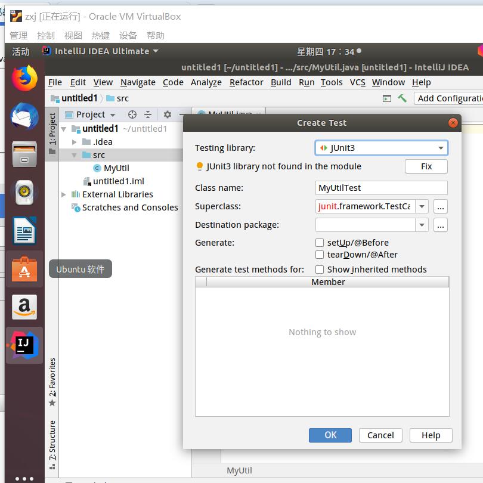Viewport: 483px width, 483px height.
Task: Open the VCS menu
Action: coord(357,82)
